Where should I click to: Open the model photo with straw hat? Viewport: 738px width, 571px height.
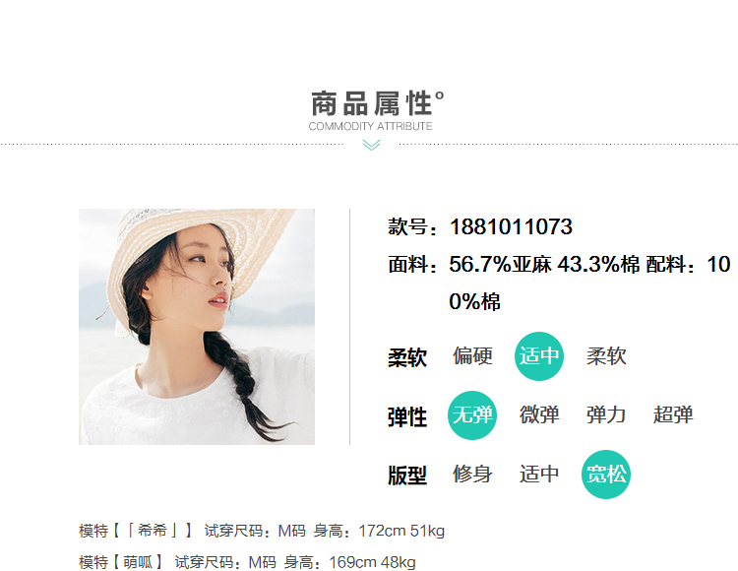pyautogui.click(x=197, y=327)
